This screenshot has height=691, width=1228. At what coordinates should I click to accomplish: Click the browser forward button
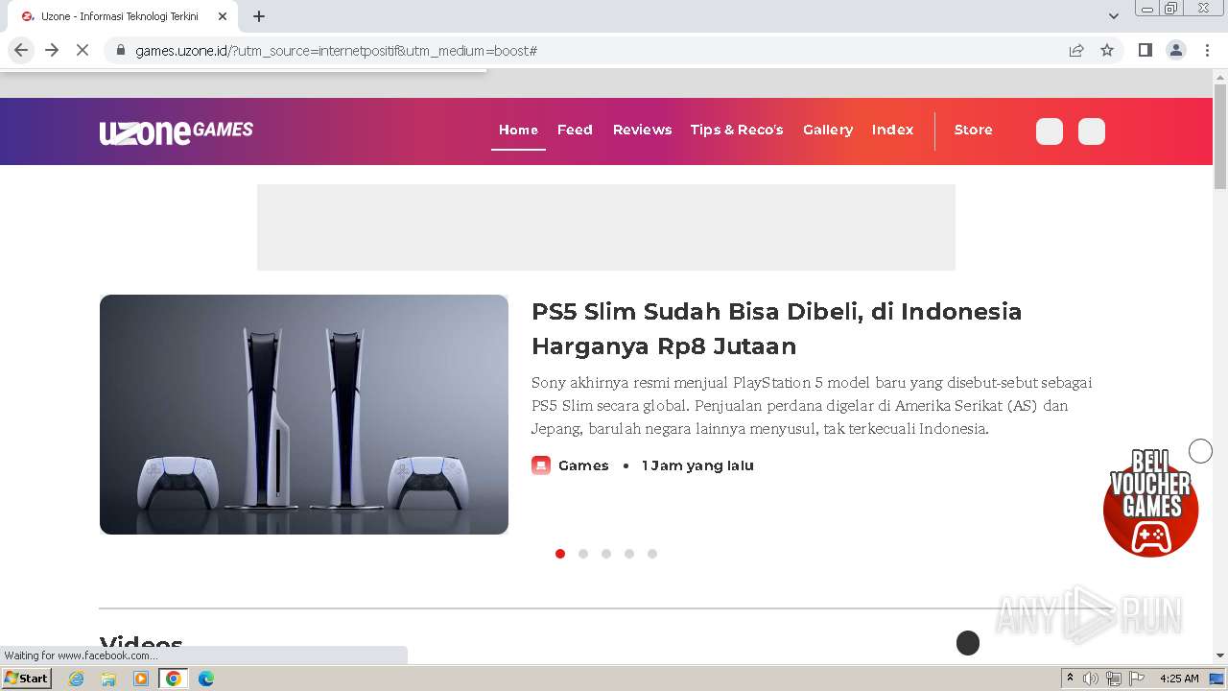(52, 50)
